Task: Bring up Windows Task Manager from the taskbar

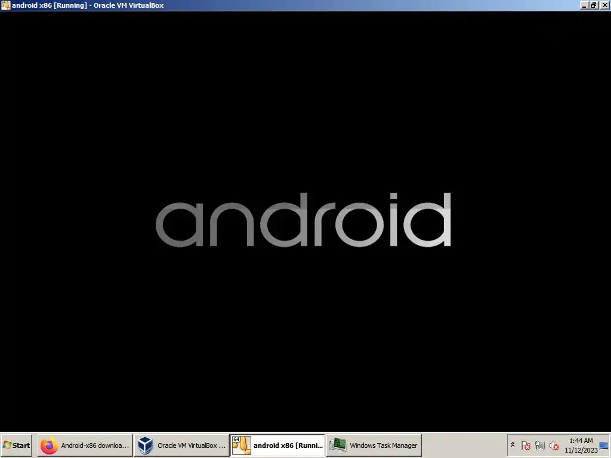Action: tap(374, 445)
